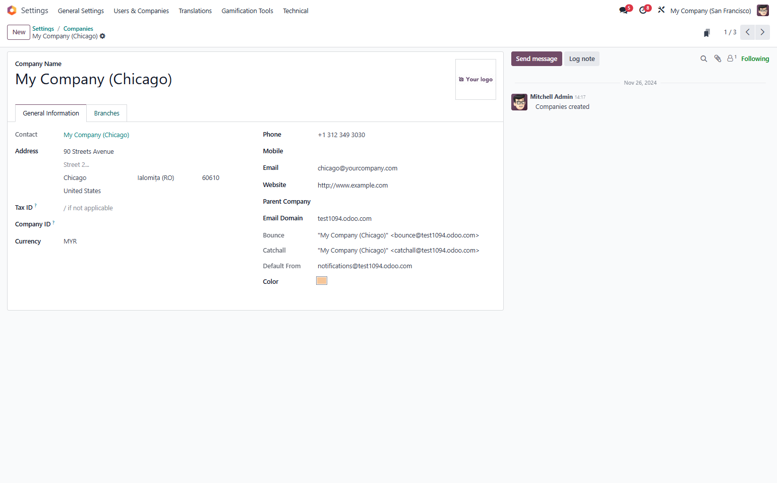Open General Settings menu
Screen dimensions: 777x483
point(81,11)
